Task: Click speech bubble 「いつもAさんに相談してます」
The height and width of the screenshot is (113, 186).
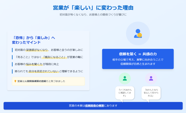Action: point(125,93)
